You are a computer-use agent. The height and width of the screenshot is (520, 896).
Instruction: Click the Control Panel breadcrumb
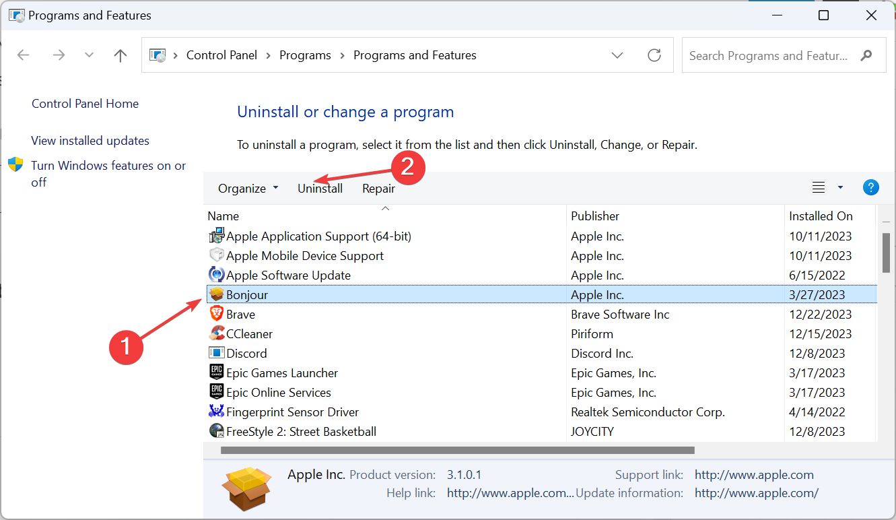(221, 55)
